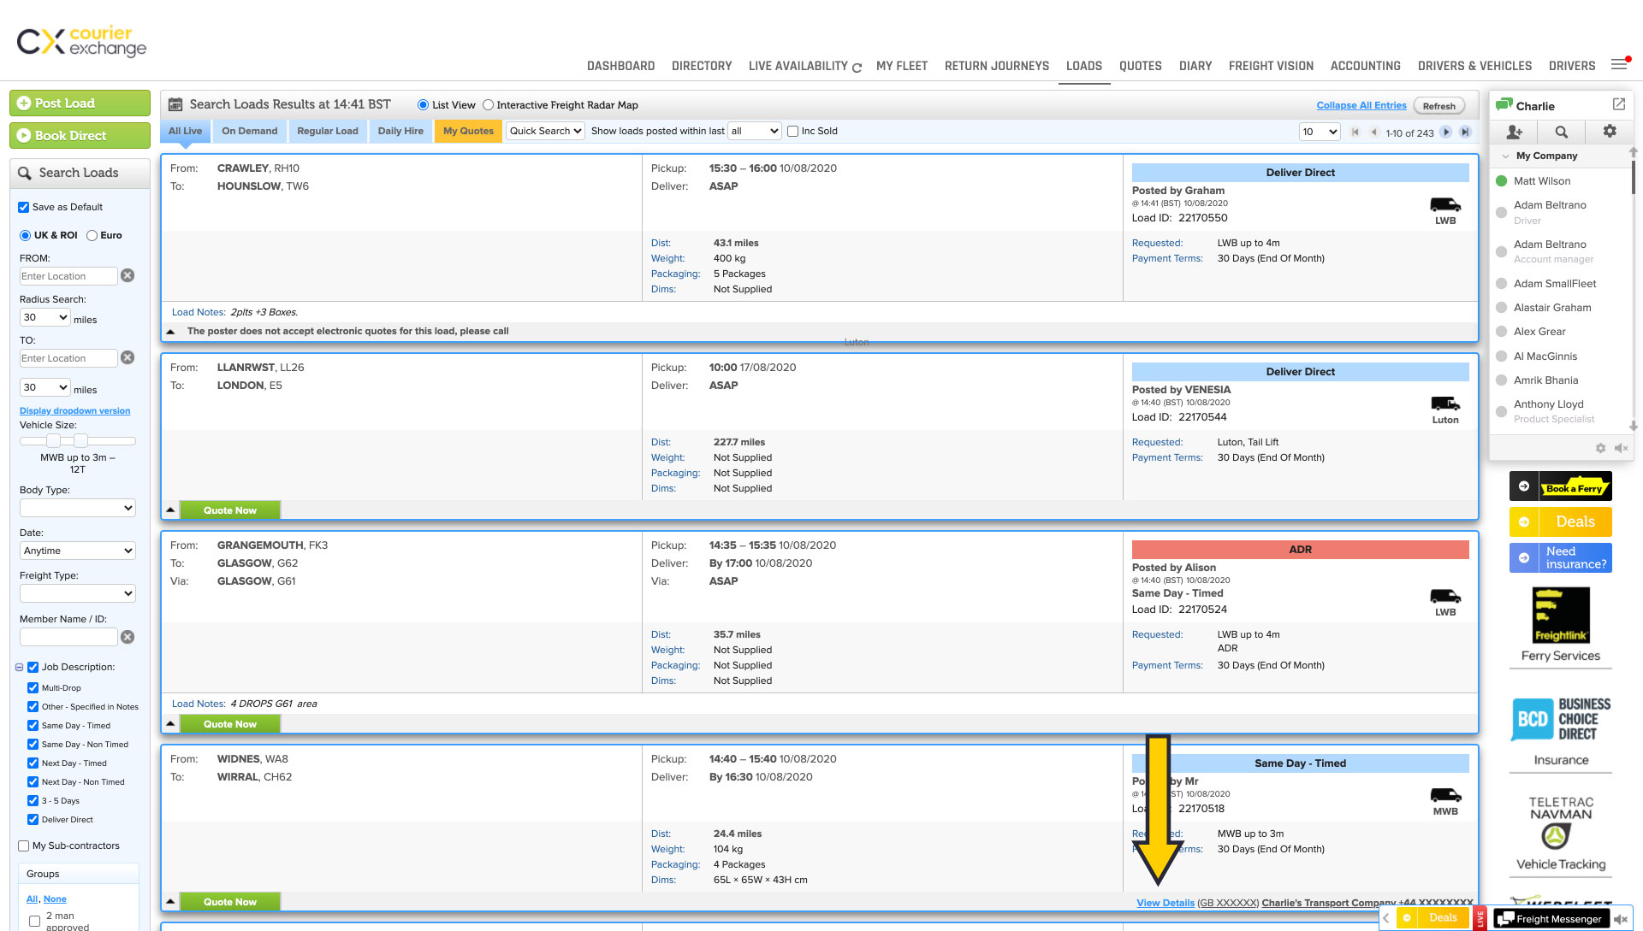Toggle the Save as Default checkbox

24,207
